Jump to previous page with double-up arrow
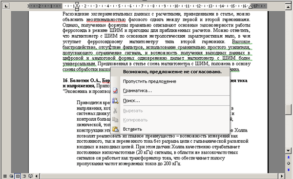The image size is (293, 179). 288,157
